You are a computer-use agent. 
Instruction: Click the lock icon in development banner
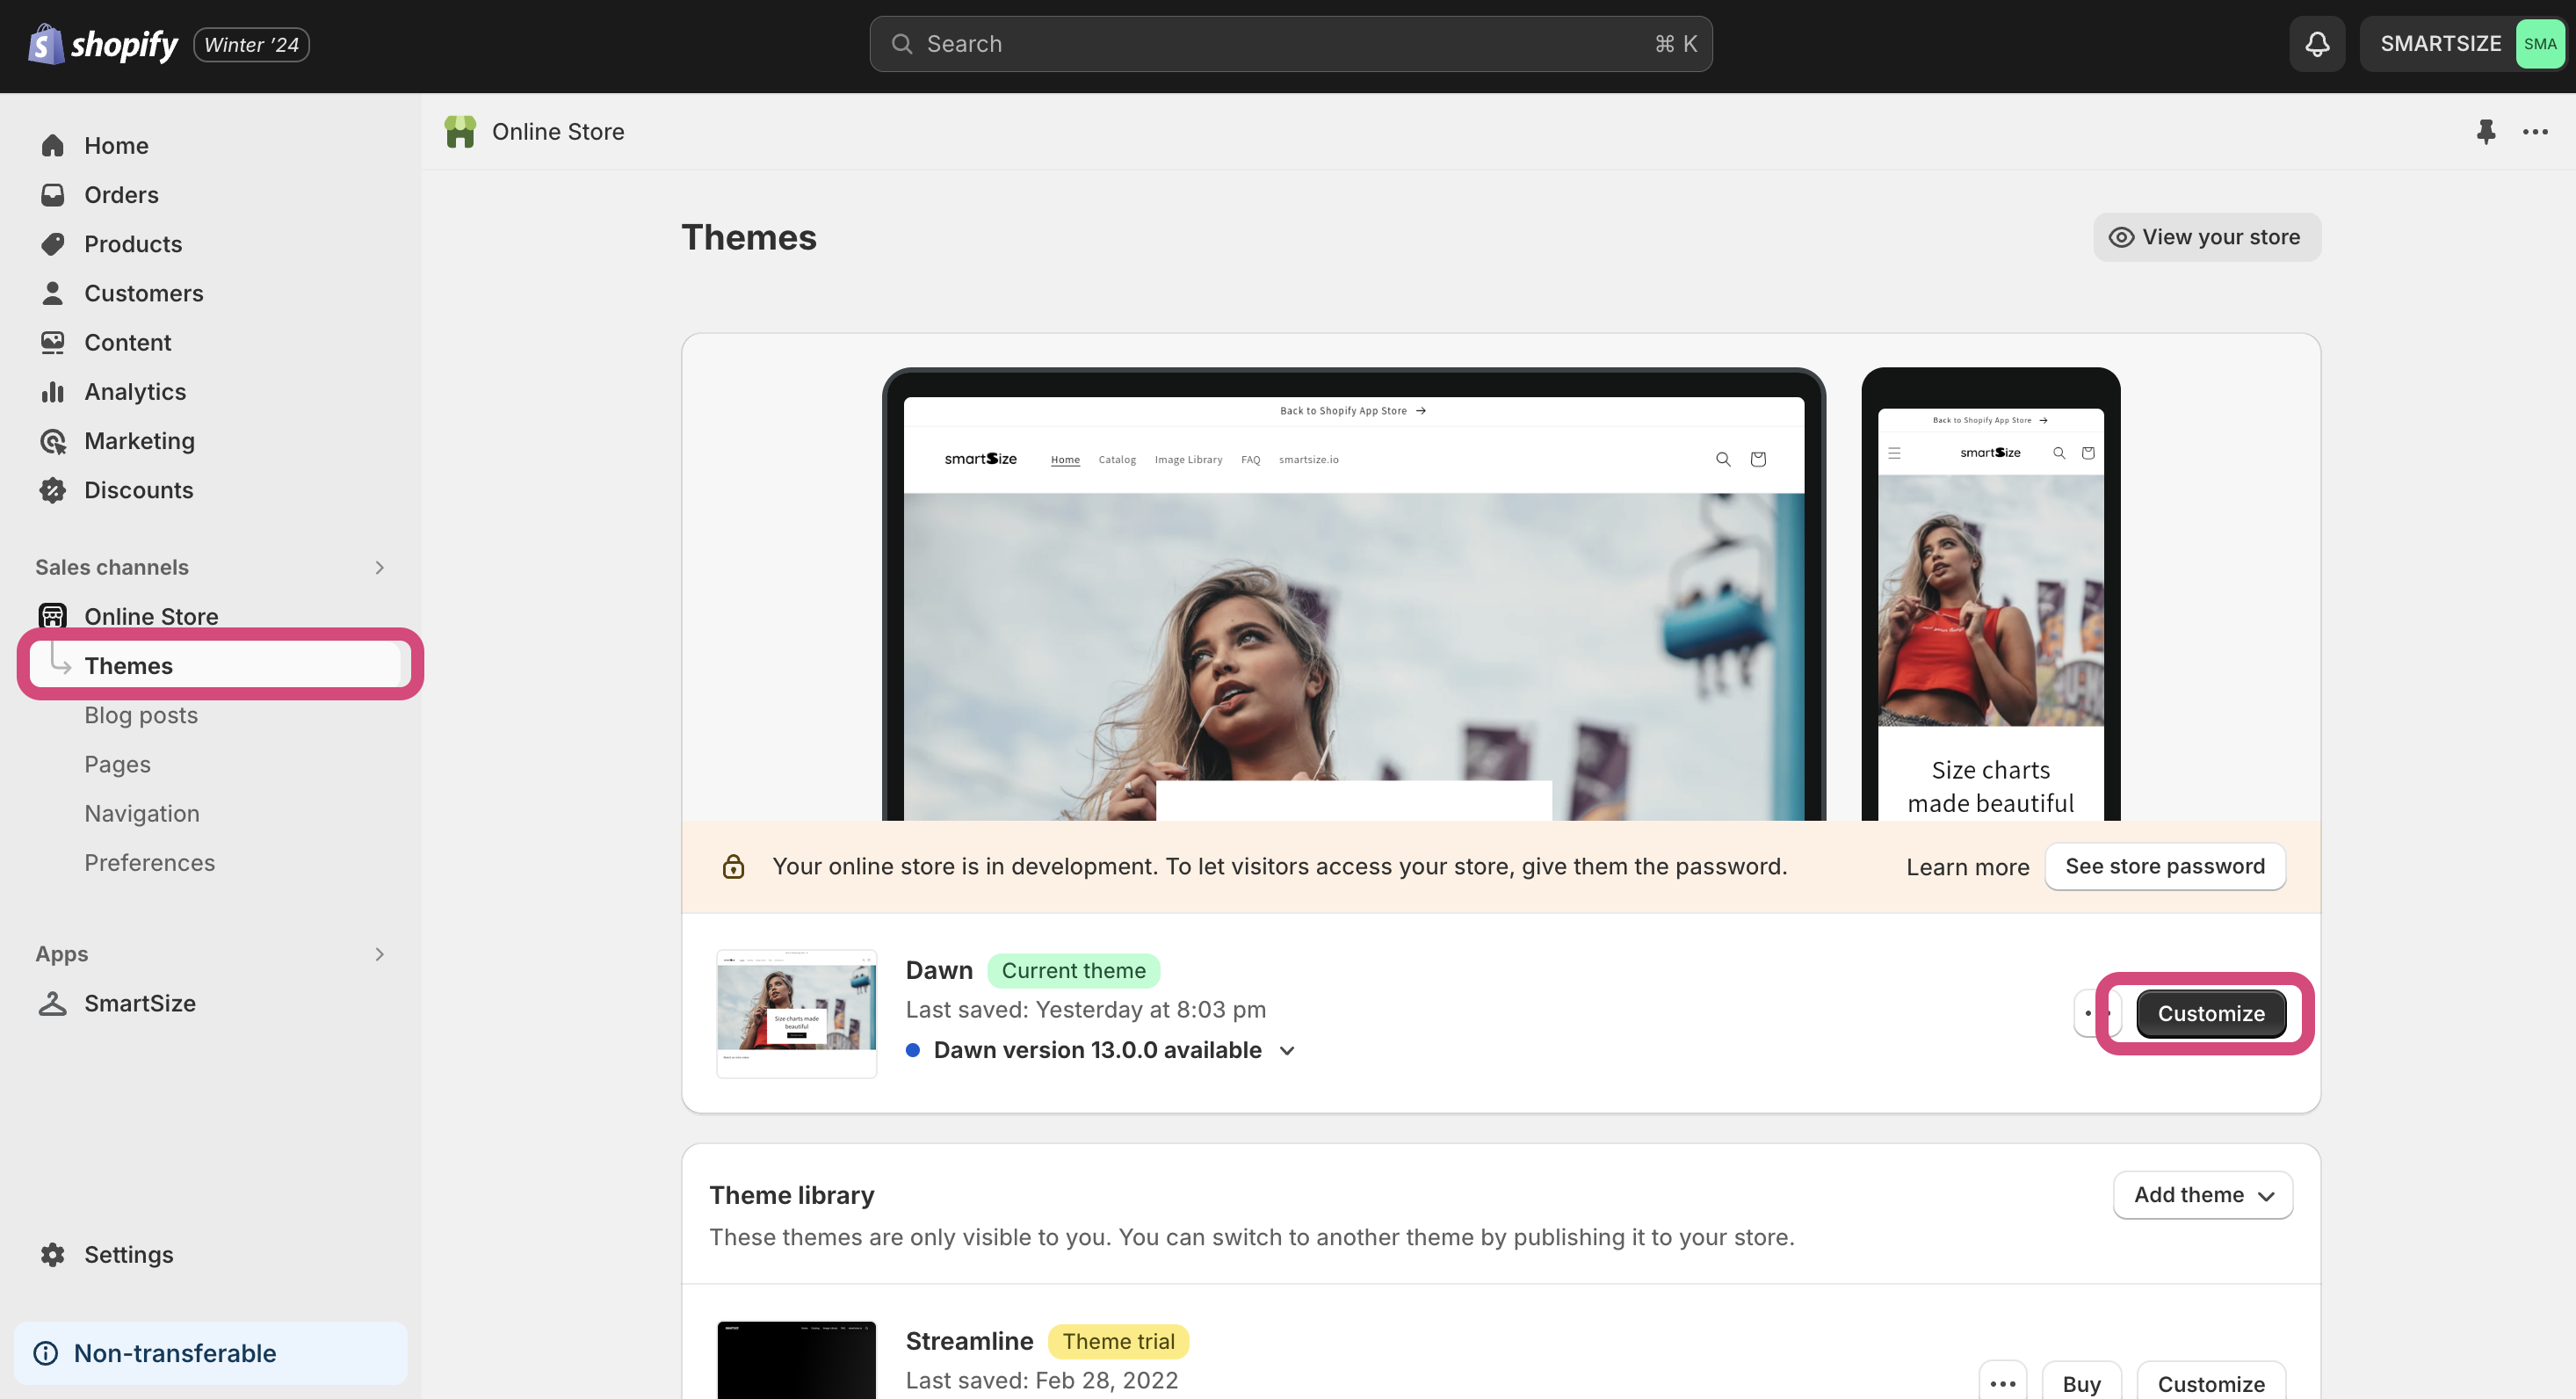click(733, 866)
